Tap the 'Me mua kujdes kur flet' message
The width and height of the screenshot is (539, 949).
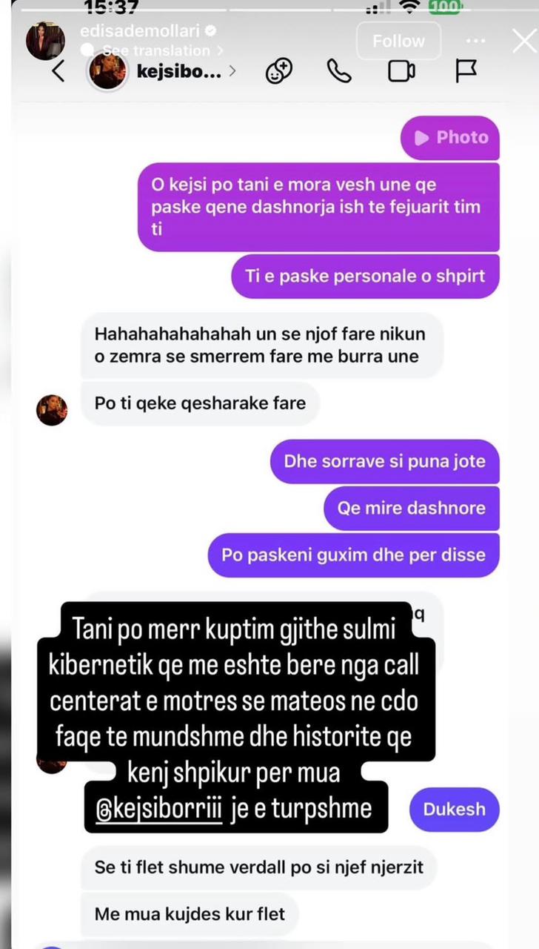click(x=190, y=913)
